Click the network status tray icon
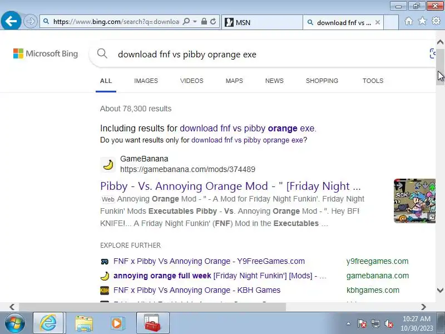Image resolution: width=445 pixels, height=334 pixels. click(375, 323)
